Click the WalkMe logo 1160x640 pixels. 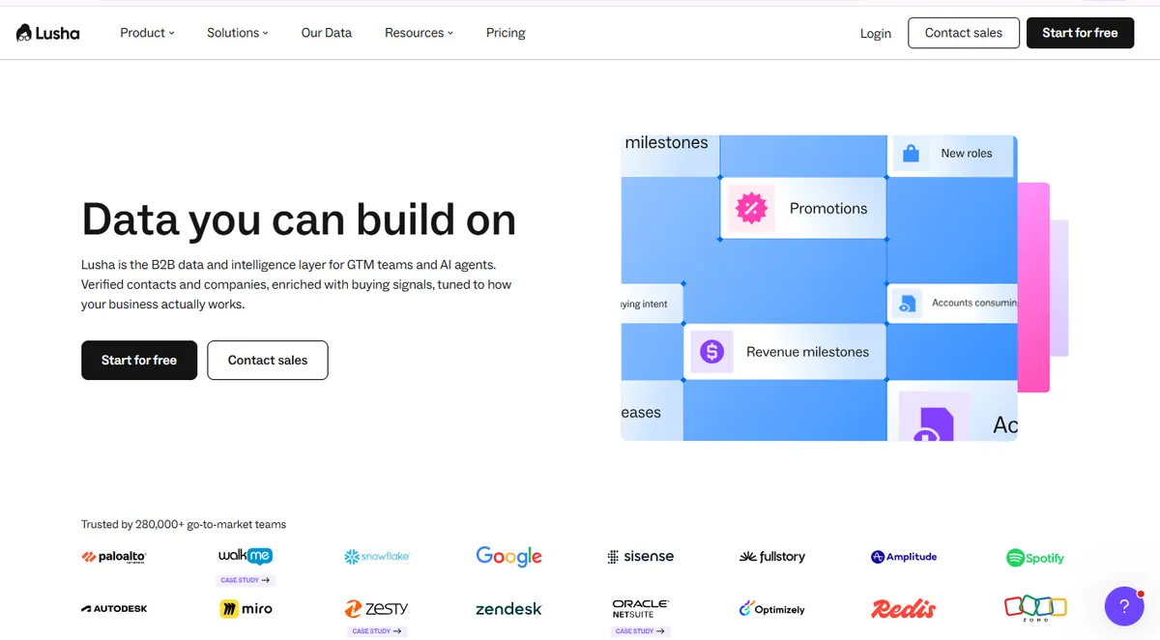pos(246,556)
